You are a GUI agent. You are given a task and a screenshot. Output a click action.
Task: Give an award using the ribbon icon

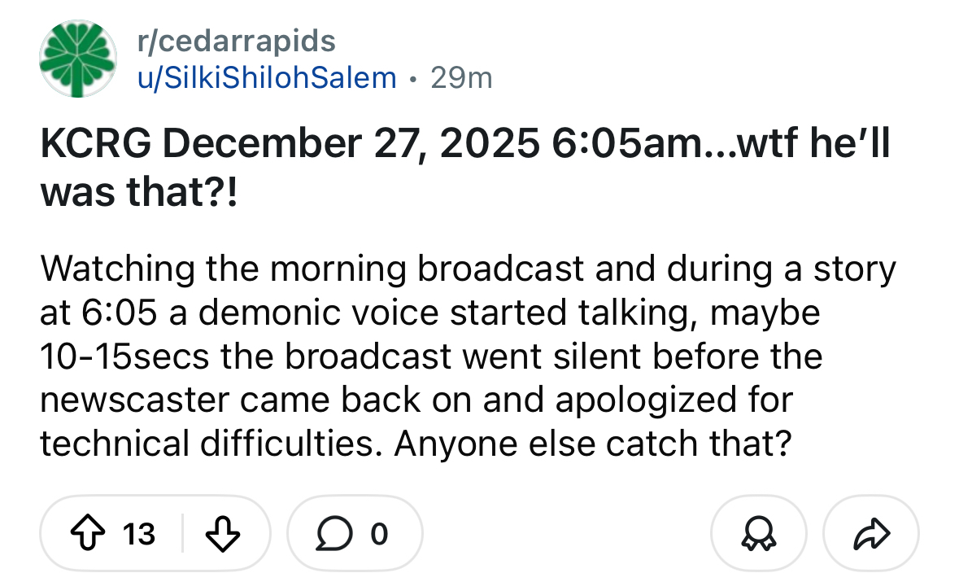(x=758, y=534)
